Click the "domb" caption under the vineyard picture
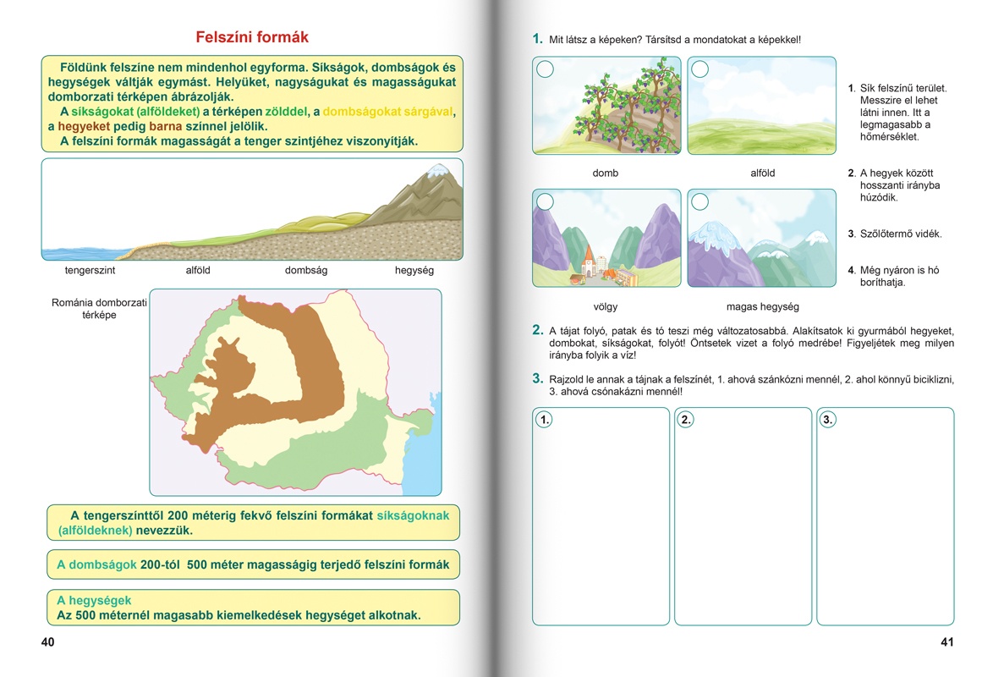The width and height of the screenshot is (982, 677). coord(606,173)
